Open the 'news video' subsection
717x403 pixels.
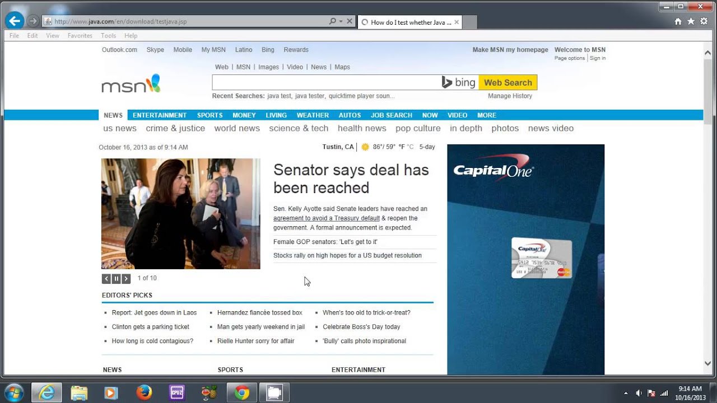pos(551,128)
